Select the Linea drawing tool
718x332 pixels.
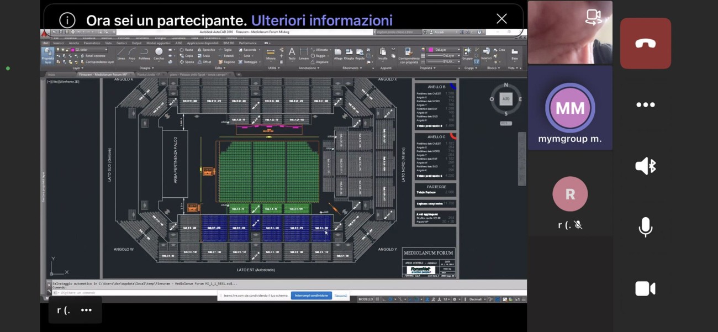click(x=121, y=54)
